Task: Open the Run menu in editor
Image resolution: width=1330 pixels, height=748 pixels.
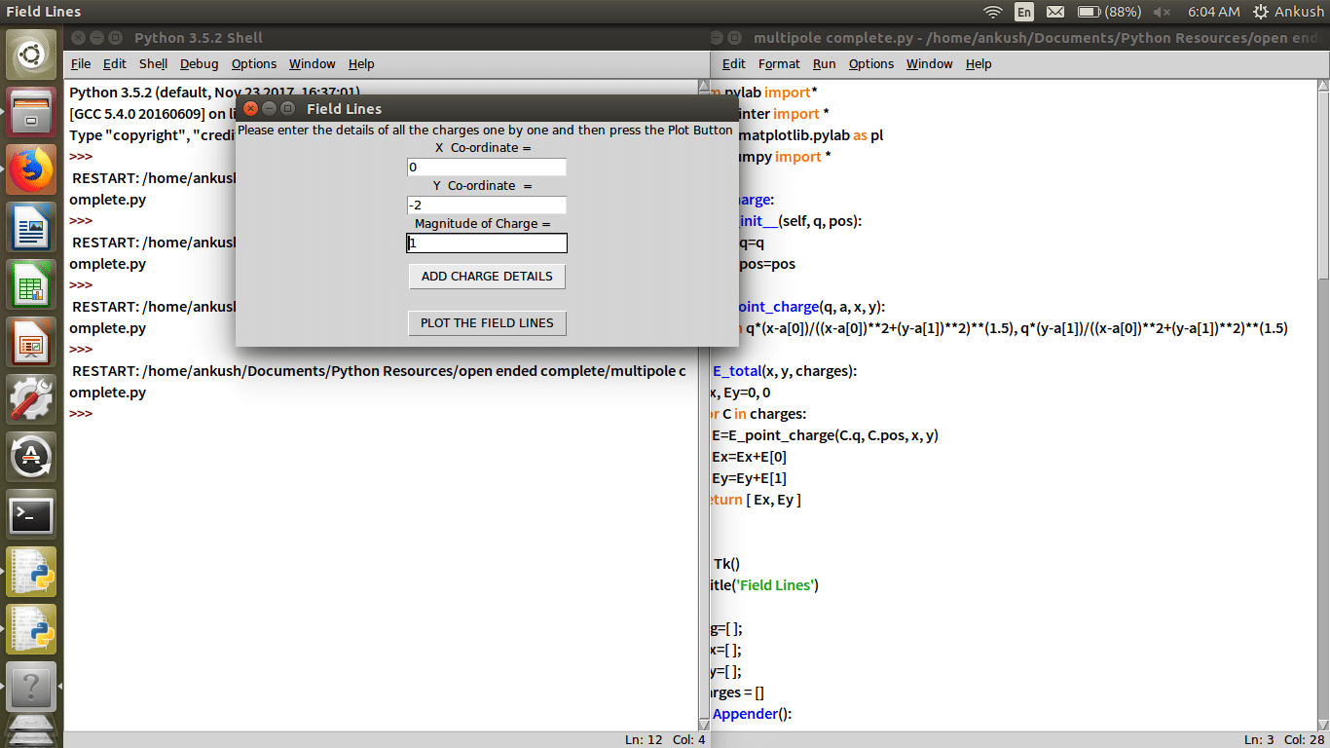Action: coord(824,63)
